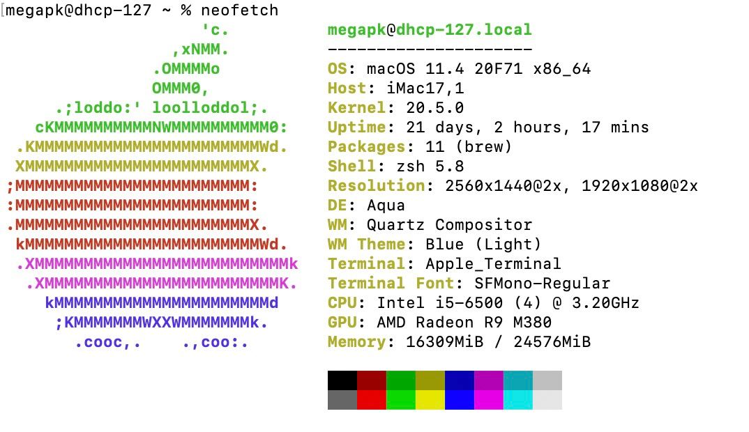The height and width of the screenshot is (432, 749).
Task: Click the Terminal Font value SFMono-Regular
Action: pyautogui.click(x=542, y=284)
